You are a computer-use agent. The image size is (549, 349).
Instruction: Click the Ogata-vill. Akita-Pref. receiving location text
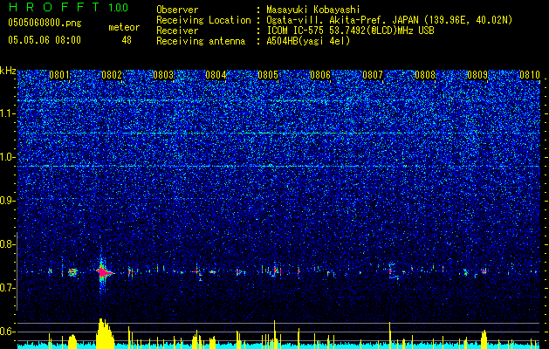tap(391, 20)
